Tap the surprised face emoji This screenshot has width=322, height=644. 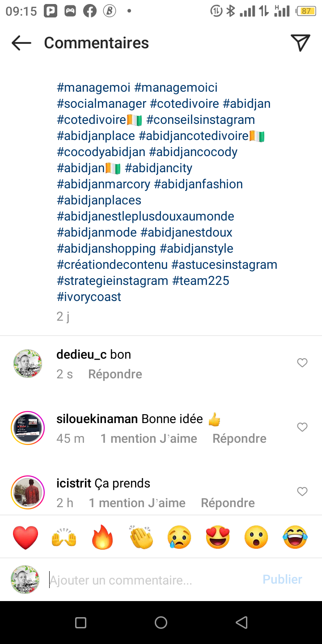click(x=256, y=537)
